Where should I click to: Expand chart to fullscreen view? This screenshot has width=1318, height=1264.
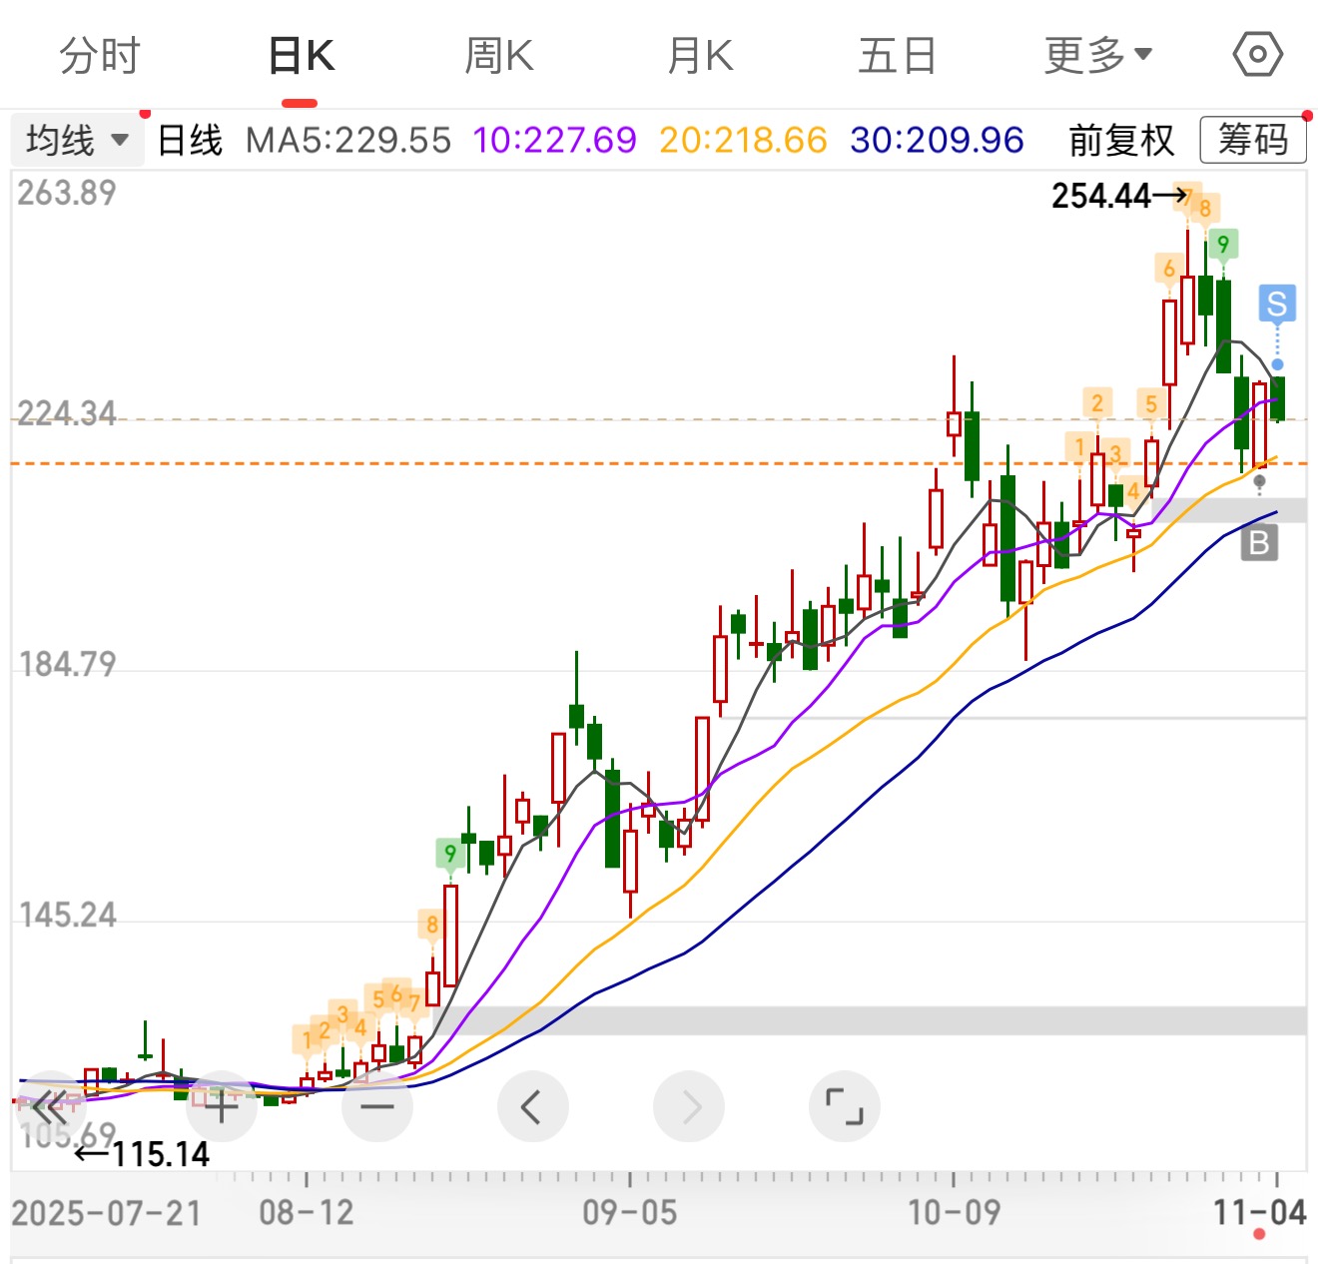pos(845,1106)
